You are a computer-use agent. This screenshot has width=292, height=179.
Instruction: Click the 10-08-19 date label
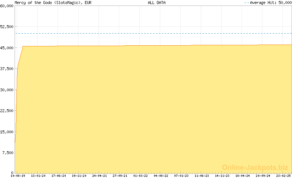point(18,176)
